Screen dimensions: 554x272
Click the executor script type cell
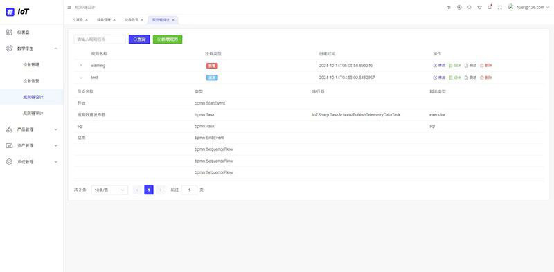coord(438,115)
